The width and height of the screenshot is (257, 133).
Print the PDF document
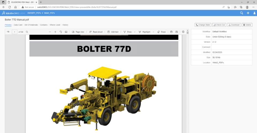tap(171, 32)
